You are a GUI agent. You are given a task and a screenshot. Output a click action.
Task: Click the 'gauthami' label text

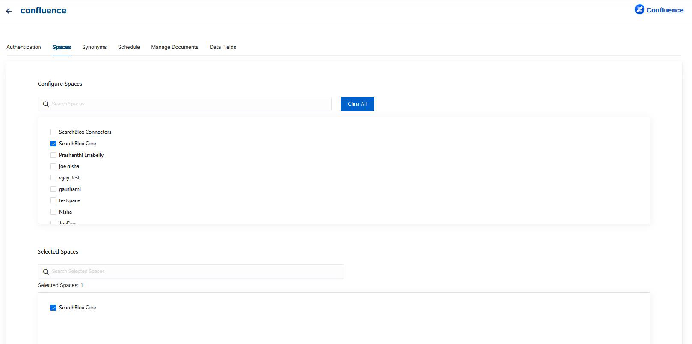[70, 189]
